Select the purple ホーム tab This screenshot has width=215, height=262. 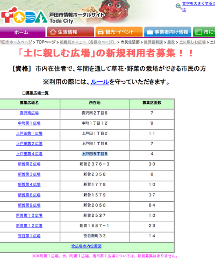pyautogui.click(x=22, y=32)
